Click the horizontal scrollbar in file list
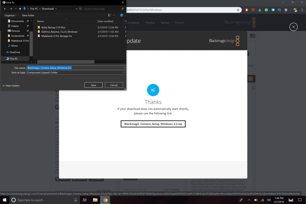Viewport: 306px width, 204px height. (66, 62)
